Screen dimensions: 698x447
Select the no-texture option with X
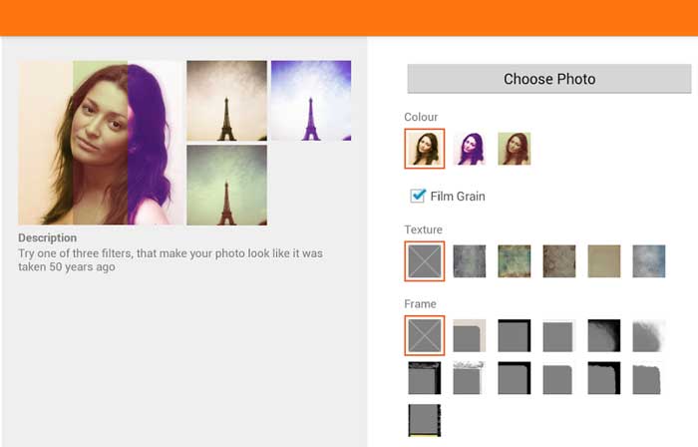point(424,261)
